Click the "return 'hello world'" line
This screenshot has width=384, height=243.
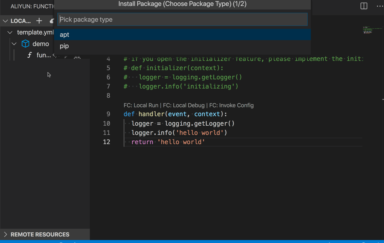[x=168, y=142]
